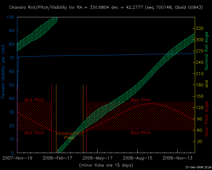Image resolution: width=212 pixels, height=170 pixels.
Task: Select the yellow 180 right-axis tick label
Action: tap(200, 85)
